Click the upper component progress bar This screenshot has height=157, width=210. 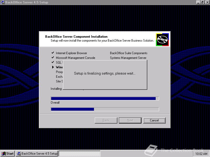click(x=105, y=99)
